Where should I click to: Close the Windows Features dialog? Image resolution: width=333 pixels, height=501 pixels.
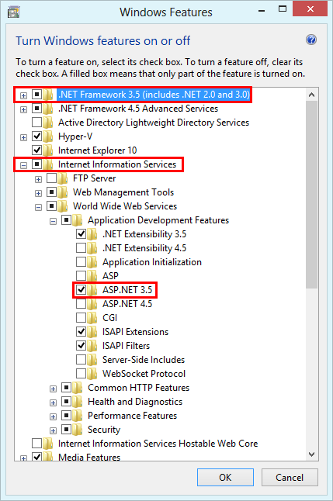pos(310,9)
